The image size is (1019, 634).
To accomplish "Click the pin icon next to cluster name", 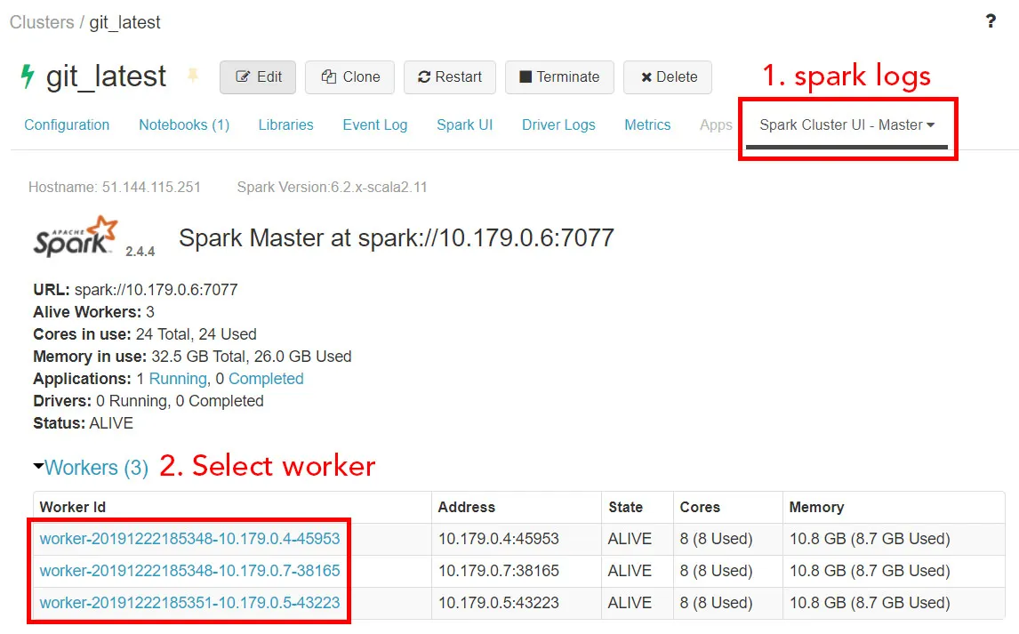I will (x=193, y=77).
